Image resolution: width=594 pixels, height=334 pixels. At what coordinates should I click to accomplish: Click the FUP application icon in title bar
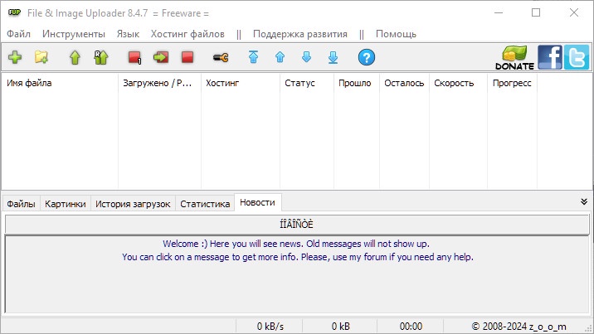pos(14,12)
